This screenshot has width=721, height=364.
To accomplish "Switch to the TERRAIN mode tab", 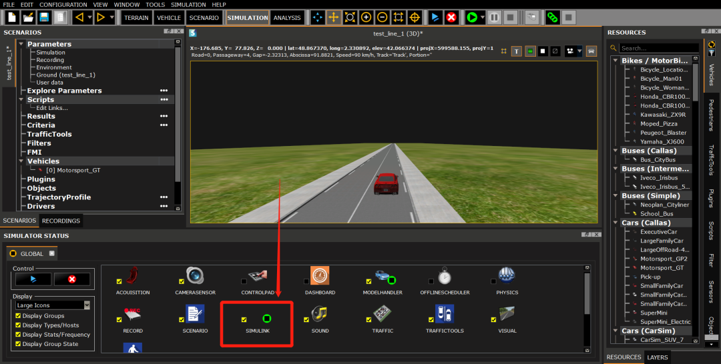I will point(137,17).
